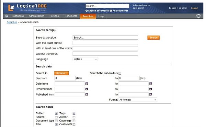Viewport: 206px width, 127px height.
Task: Select the All documents radio button
Action: tap(111, 11)
